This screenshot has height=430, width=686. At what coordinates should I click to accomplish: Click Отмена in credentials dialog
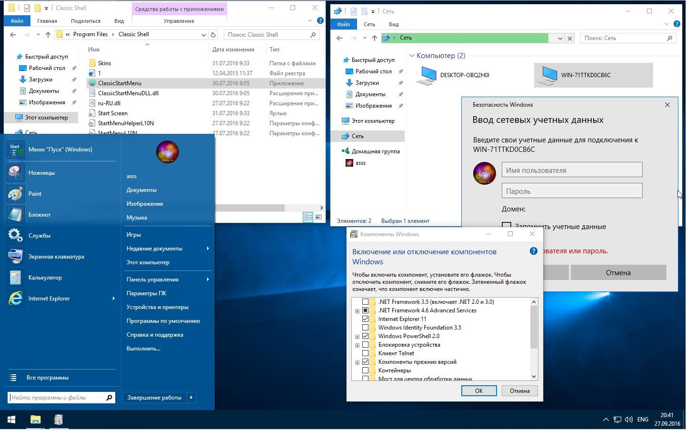point(618,272)
